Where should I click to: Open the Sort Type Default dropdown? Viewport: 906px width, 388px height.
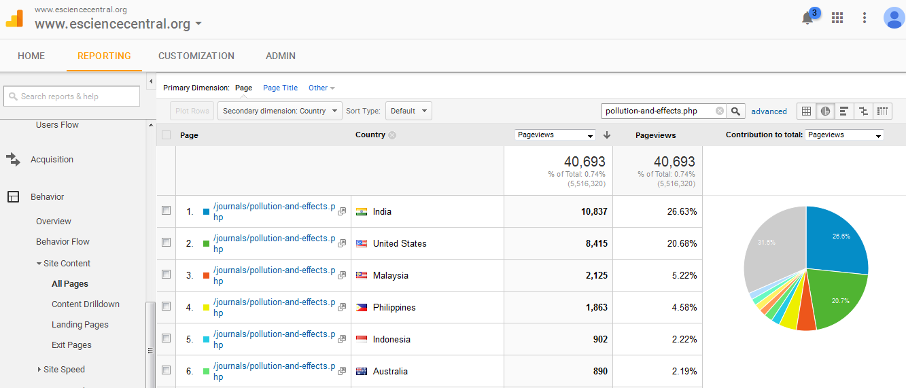pos(408,111)
